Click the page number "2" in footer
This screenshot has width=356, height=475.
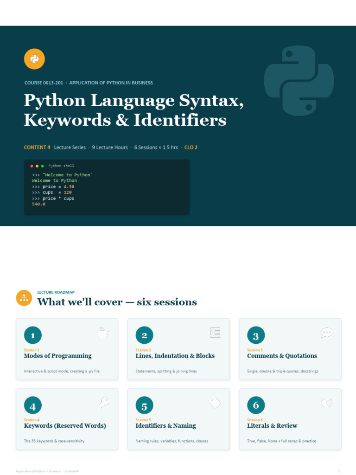pyautogui.click(x=339, y=471)
